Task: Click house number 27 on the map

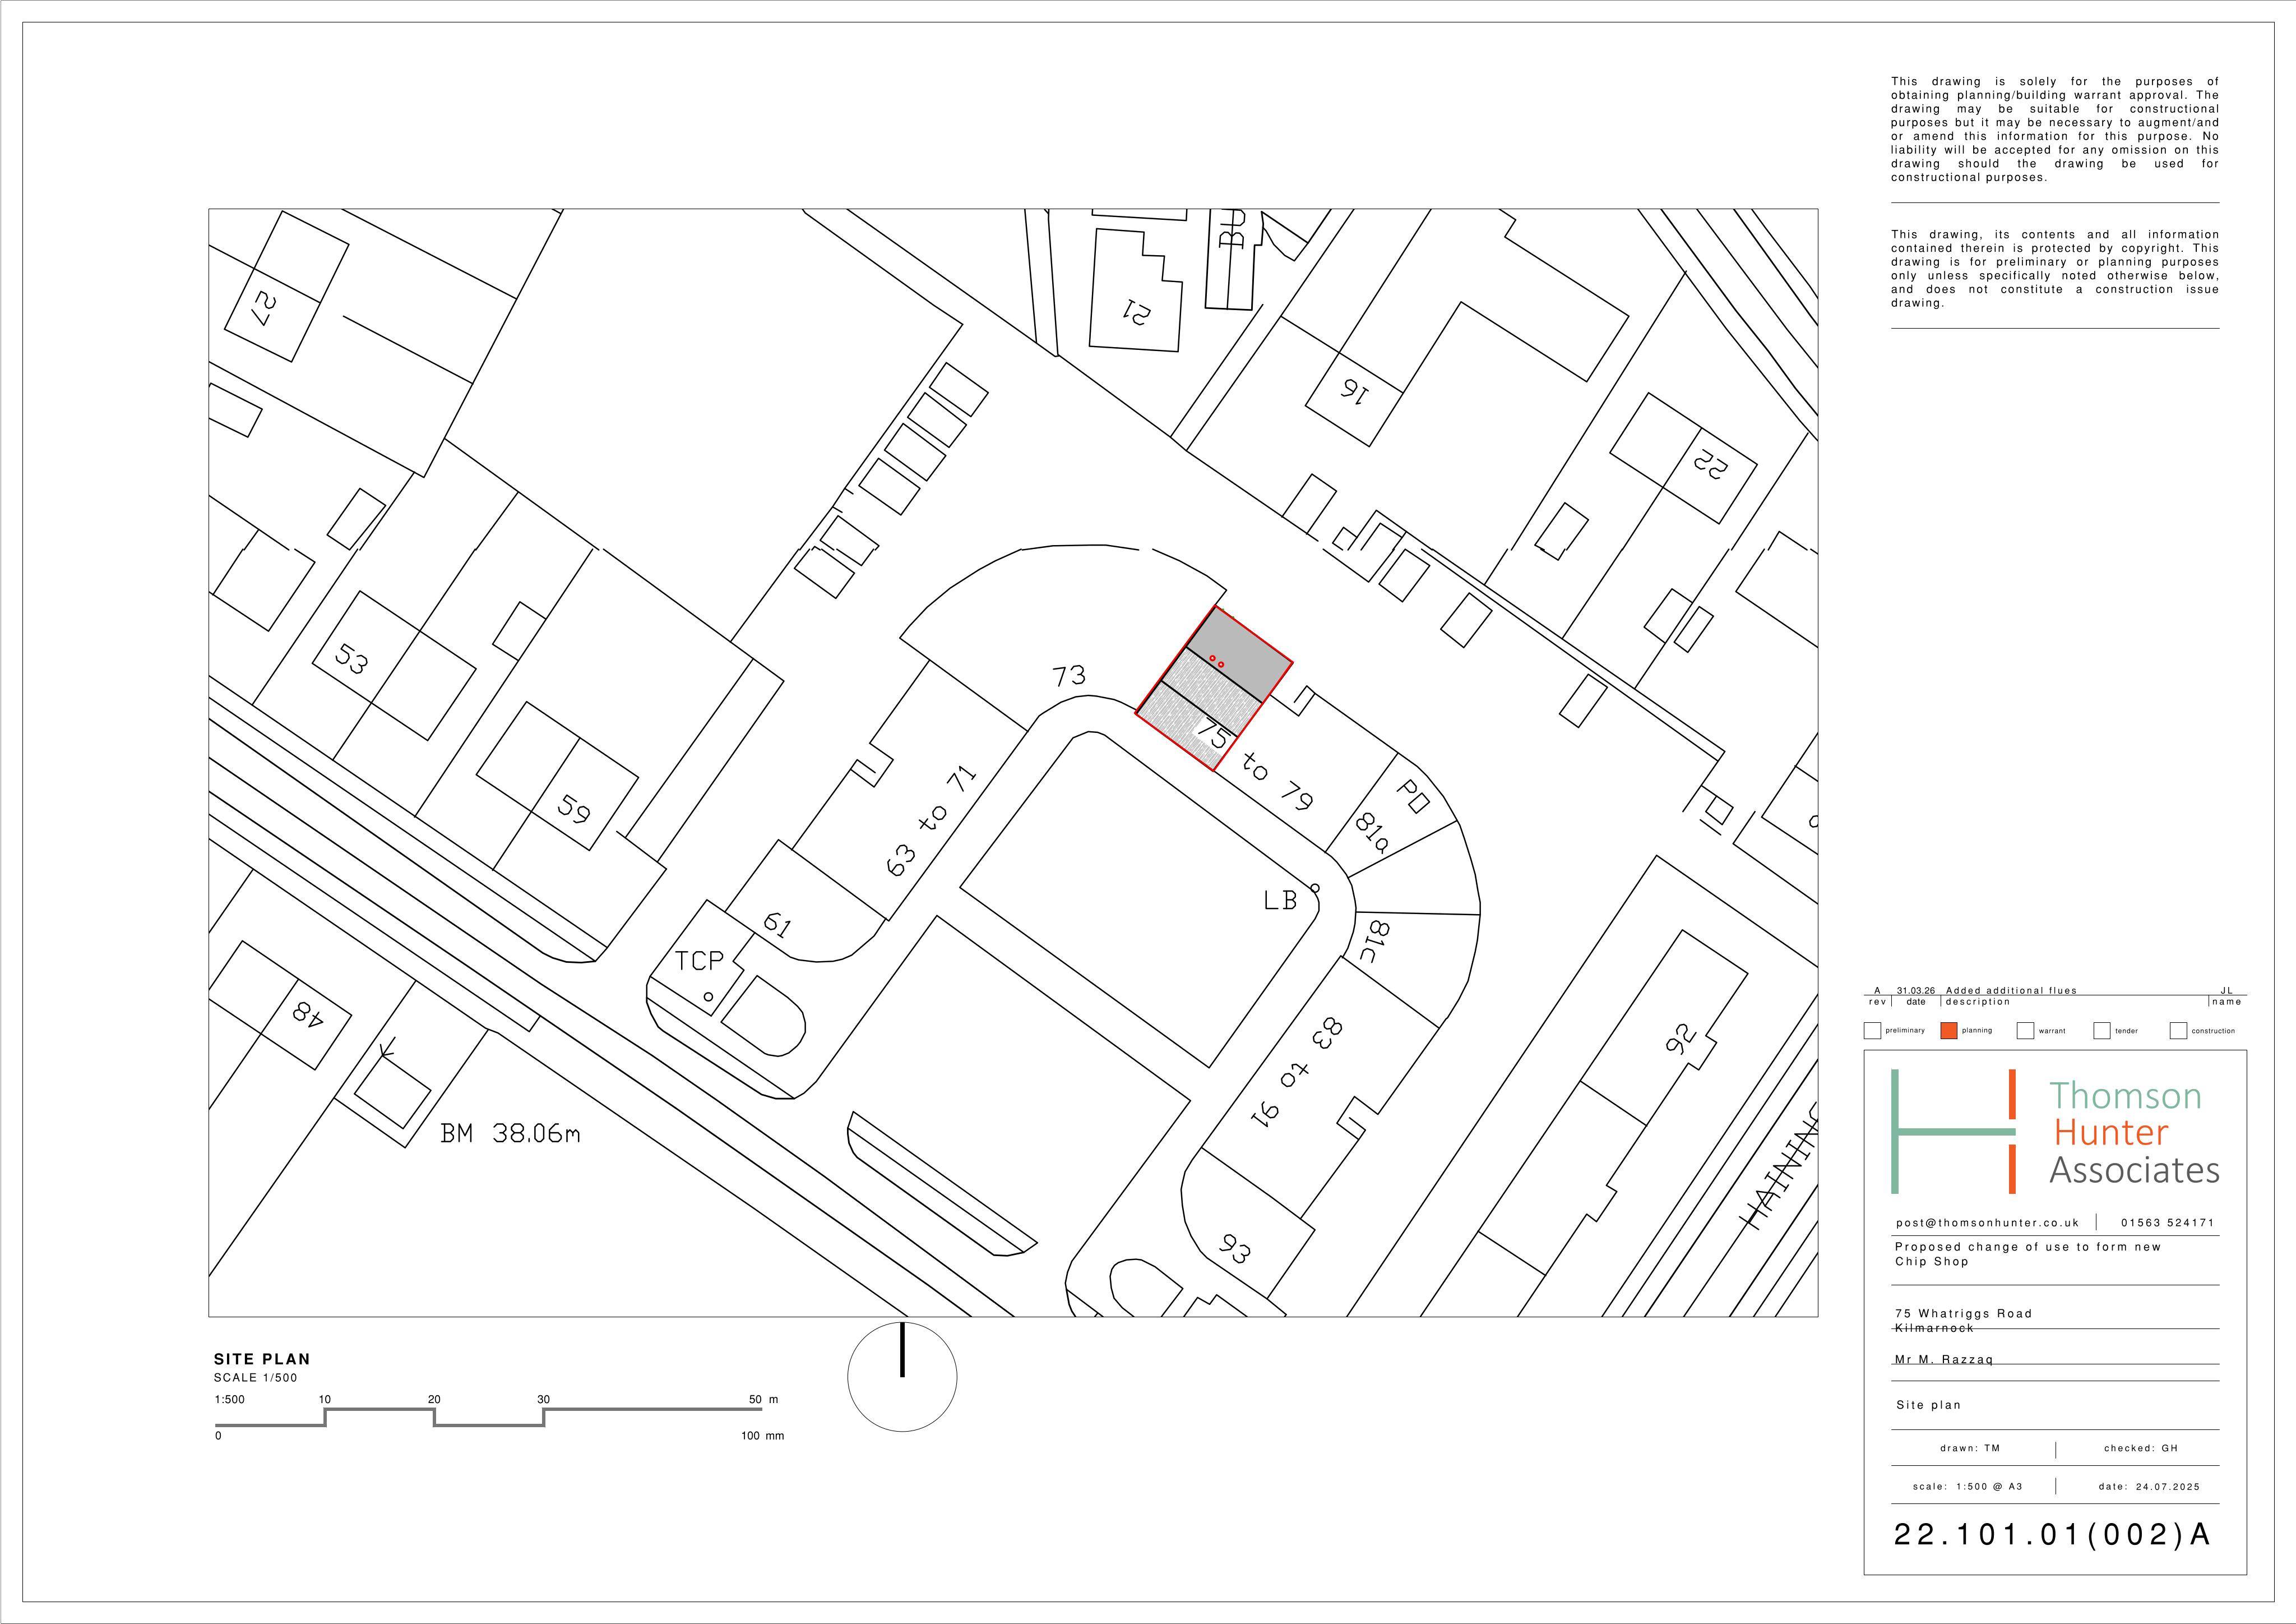Action: tap(264, 309)
